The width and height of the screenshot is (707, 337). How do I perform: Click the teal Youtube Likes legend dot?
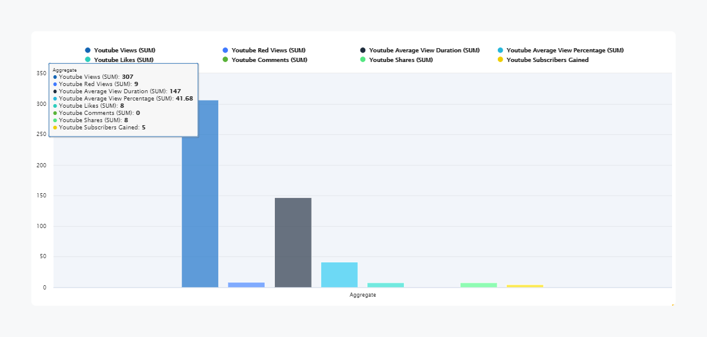[x=88, y=60]
